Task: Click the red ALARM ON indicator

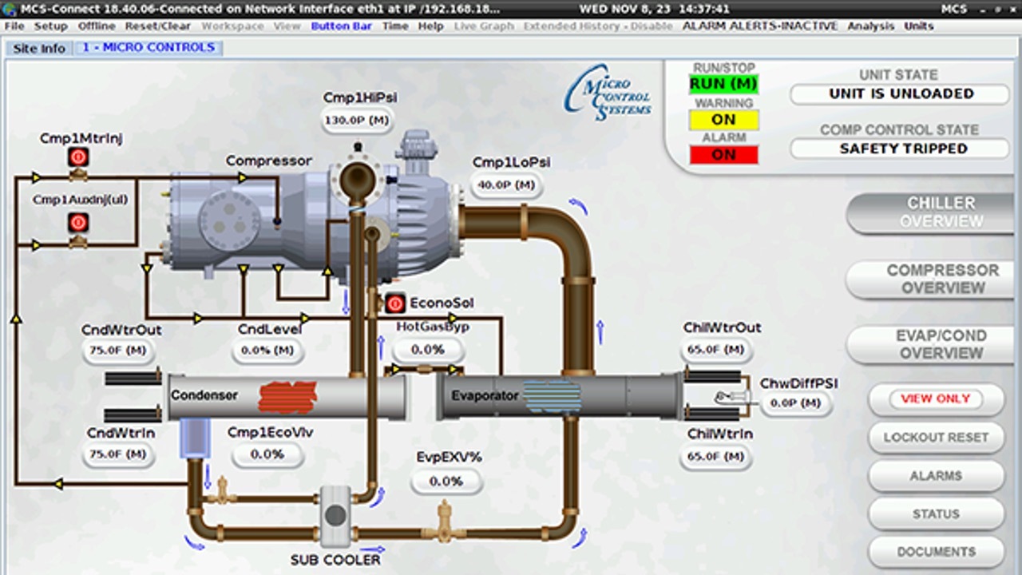Action: 723,155
